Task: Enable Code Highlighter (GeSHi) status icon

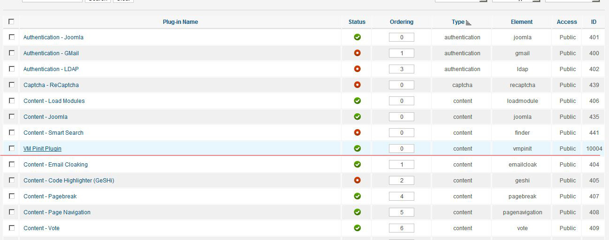Action: (x=357, y=180)
